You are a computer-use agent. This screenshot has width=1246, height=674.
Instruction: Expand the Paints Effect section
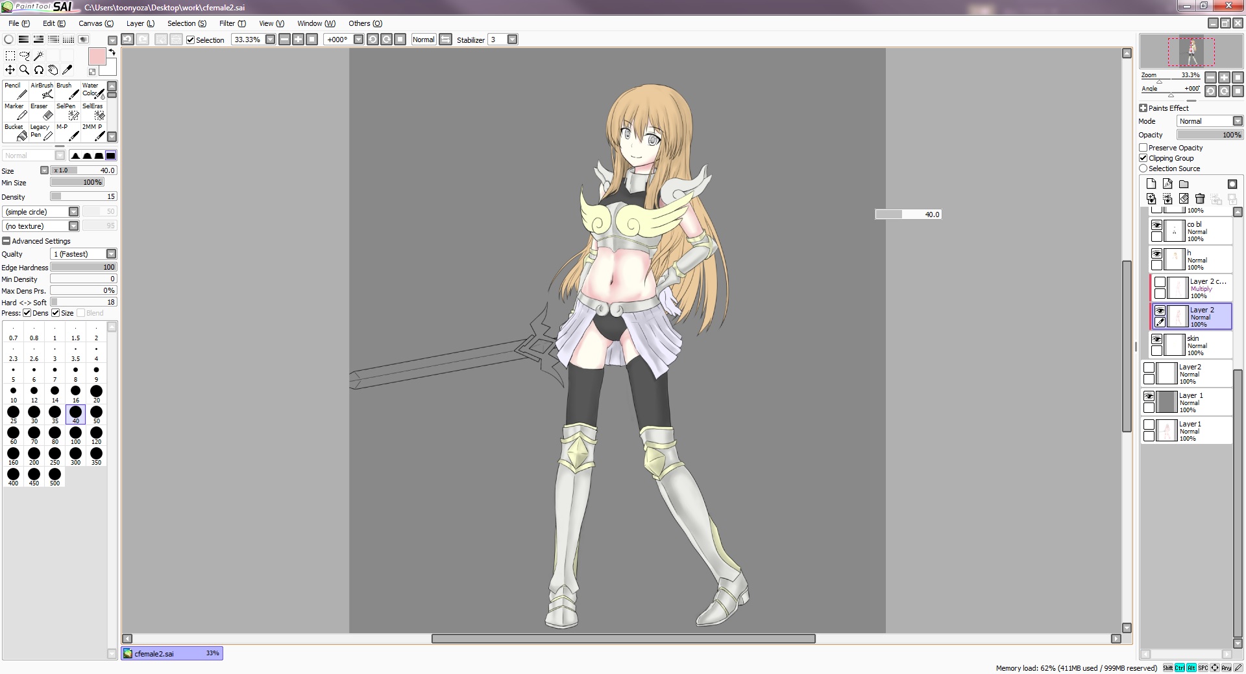click(1143, 108)
